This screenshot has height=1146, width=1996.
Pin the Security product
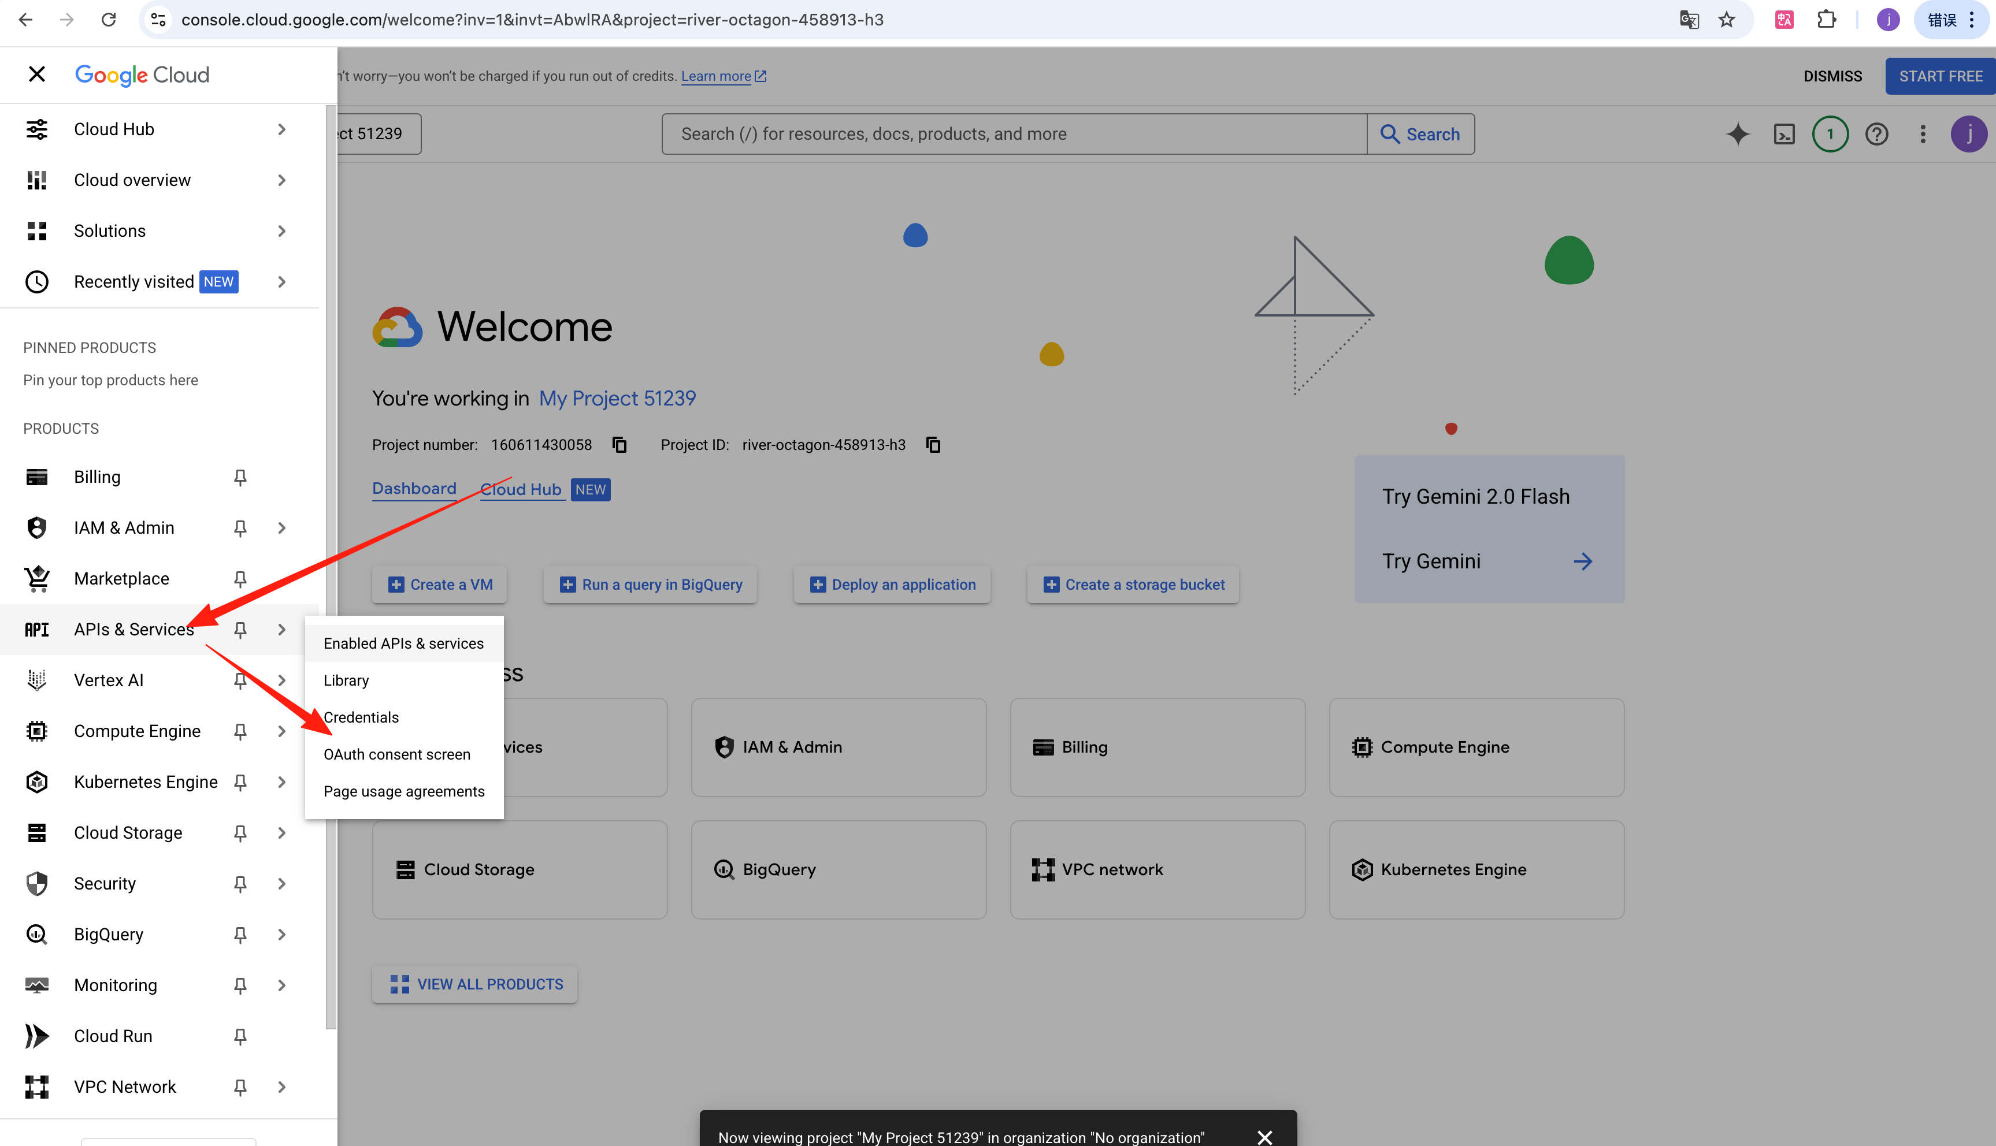[240, 884]
